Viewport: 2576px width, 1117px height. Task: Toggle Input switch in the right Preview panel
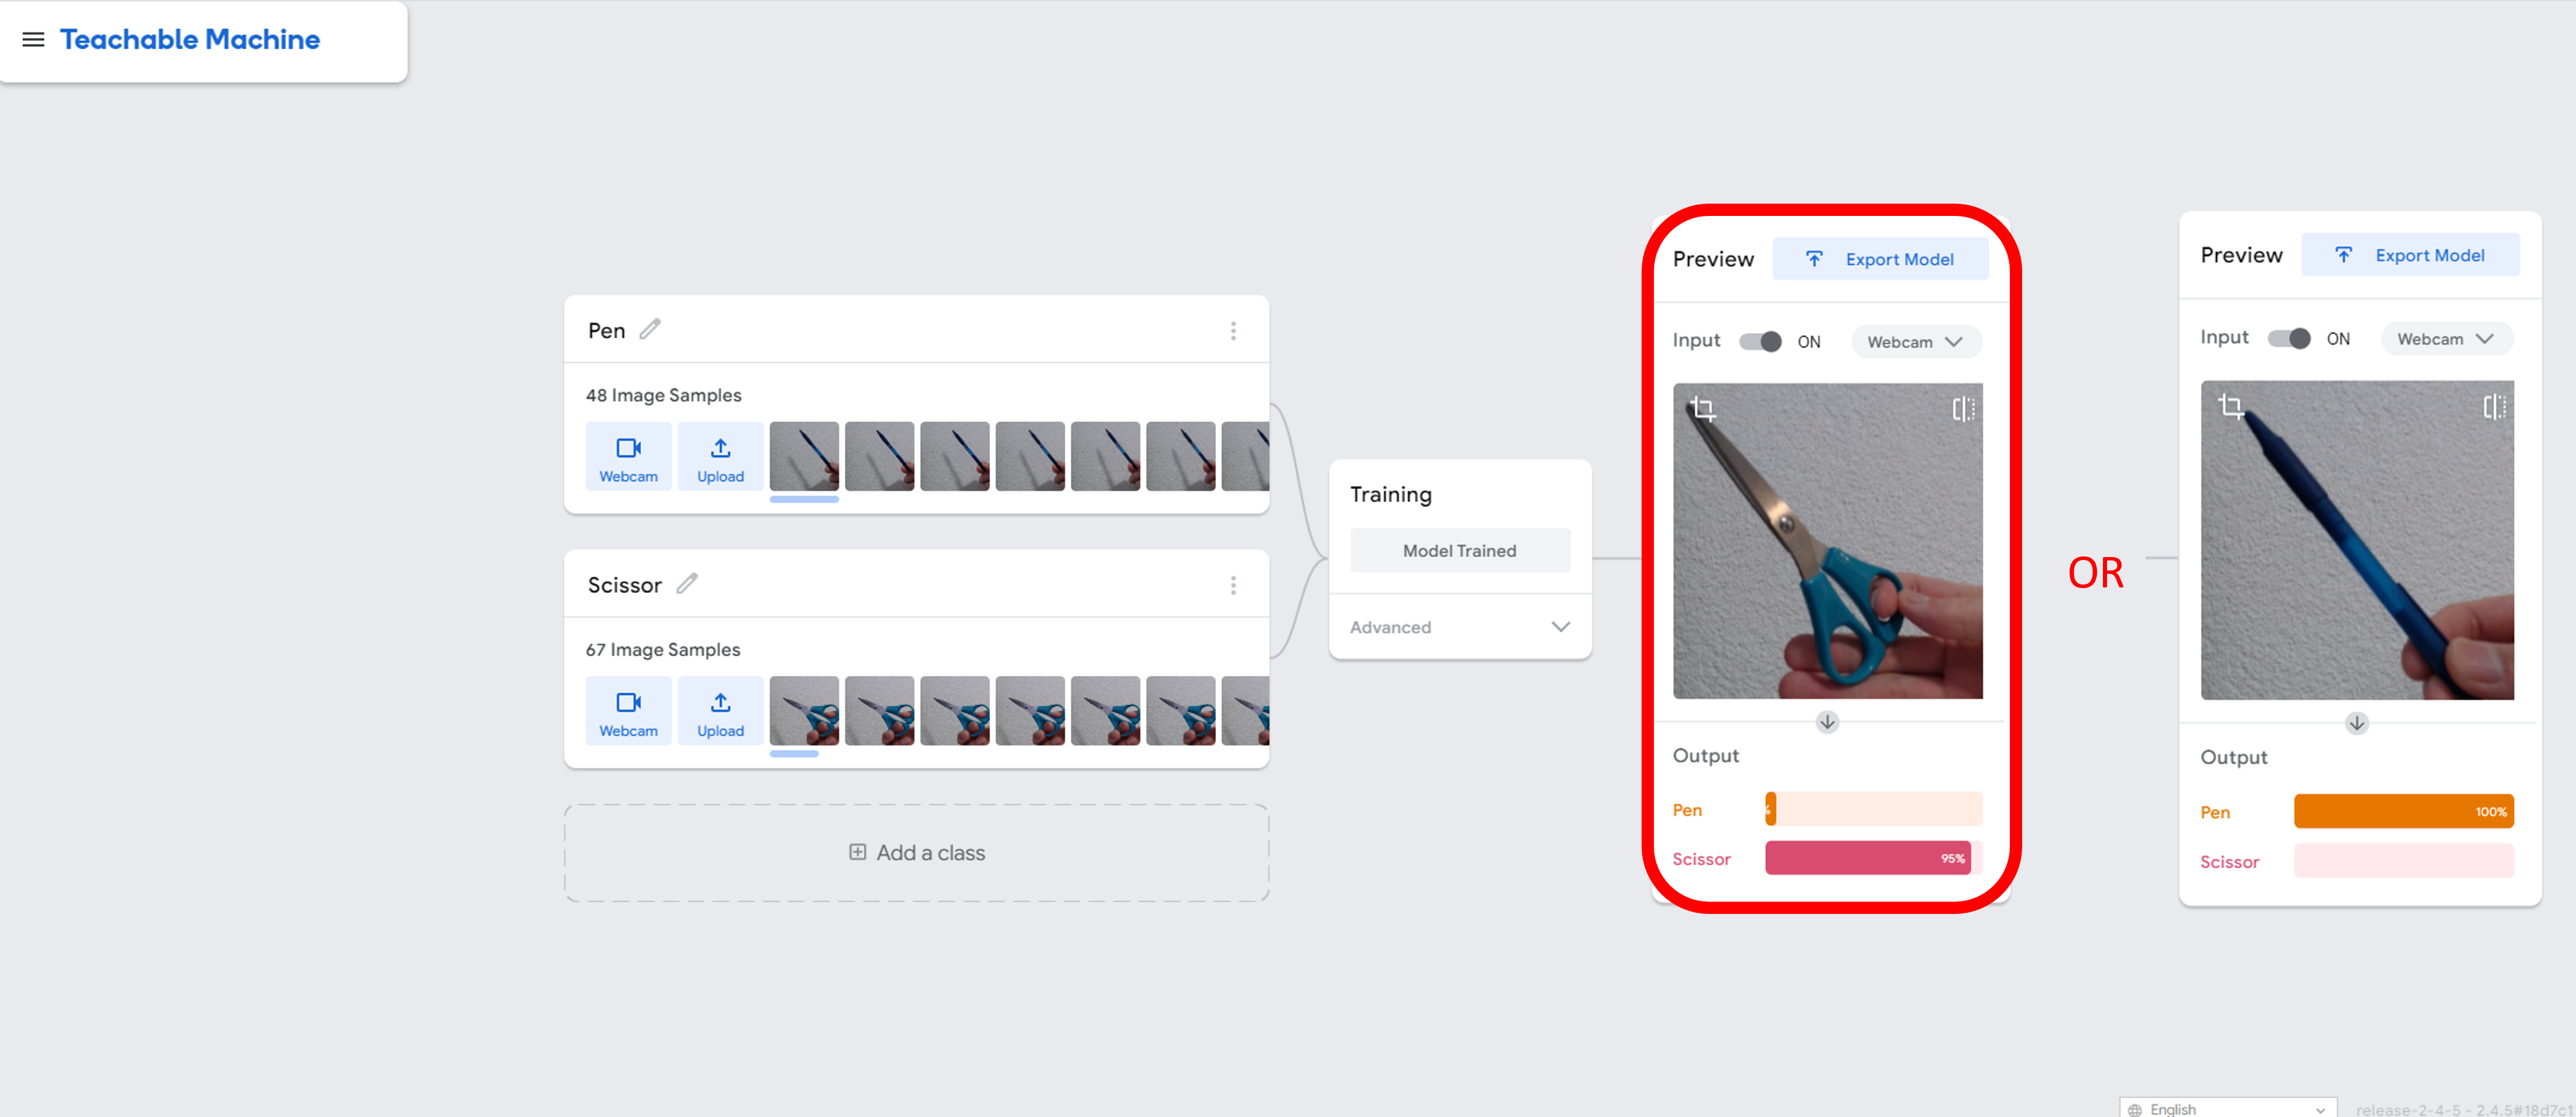[2288, 339]
